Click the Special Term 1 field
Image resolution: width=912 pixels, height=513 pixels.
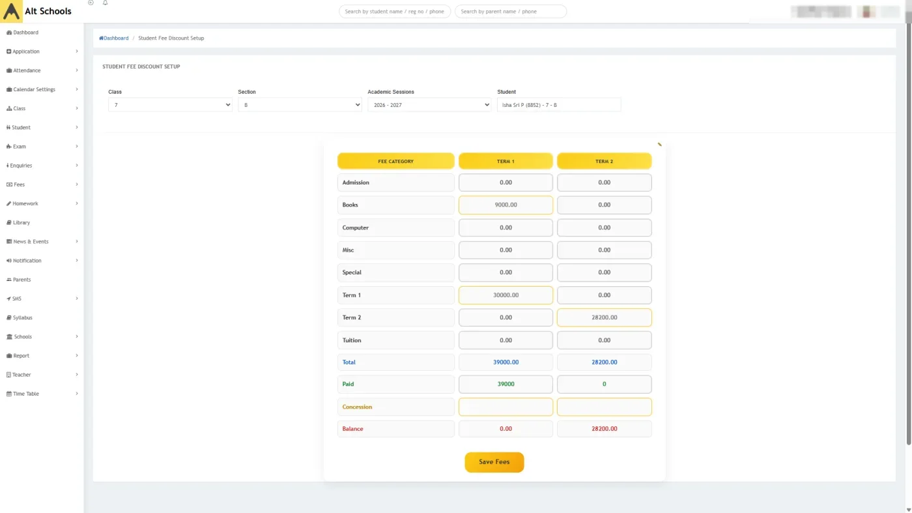[506, 272]
